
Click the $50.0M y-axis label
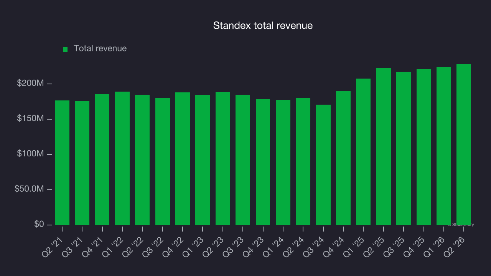coord(29,189)
